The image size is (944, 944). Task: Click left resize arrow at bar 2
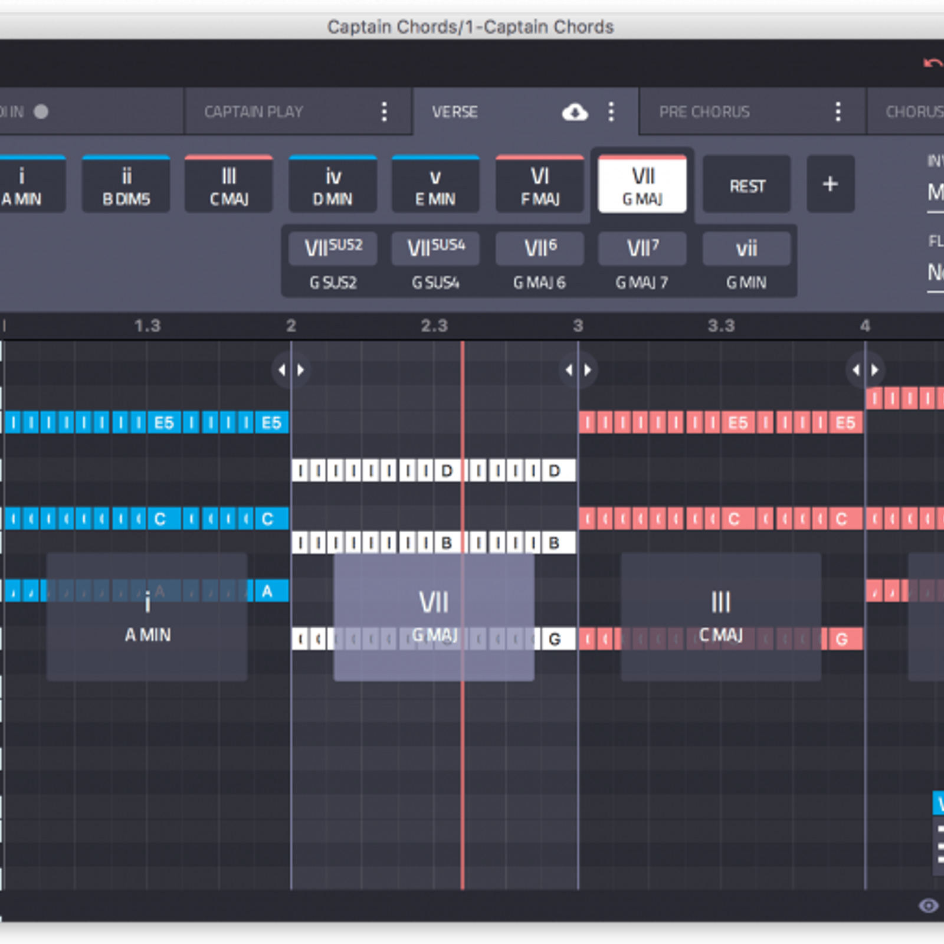(282, 370)
